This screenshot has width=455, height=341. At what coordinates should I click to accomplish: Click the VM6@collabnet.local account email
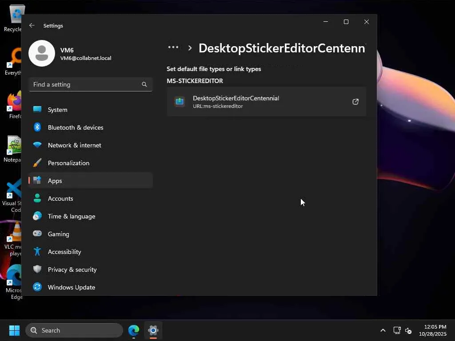click(x=86, y=58)
